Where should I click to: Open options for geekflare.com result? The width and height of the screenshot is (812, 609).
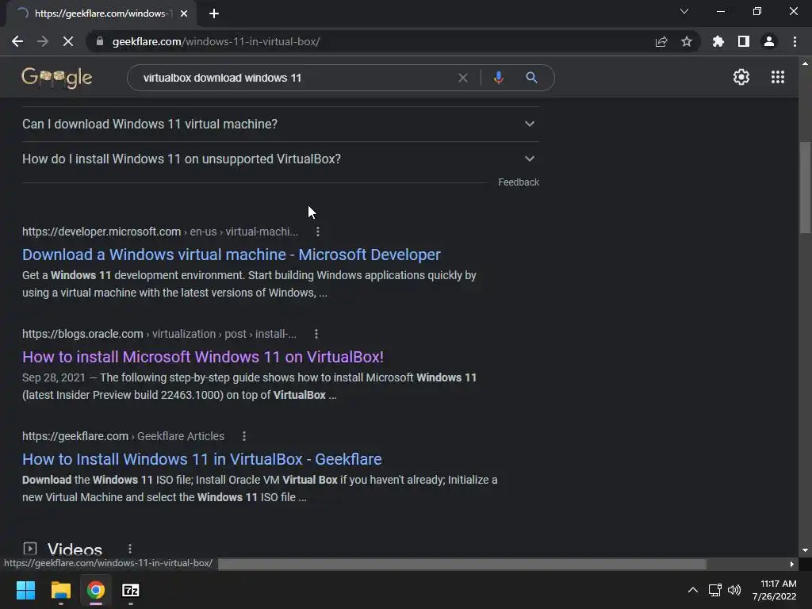point(244,436)
